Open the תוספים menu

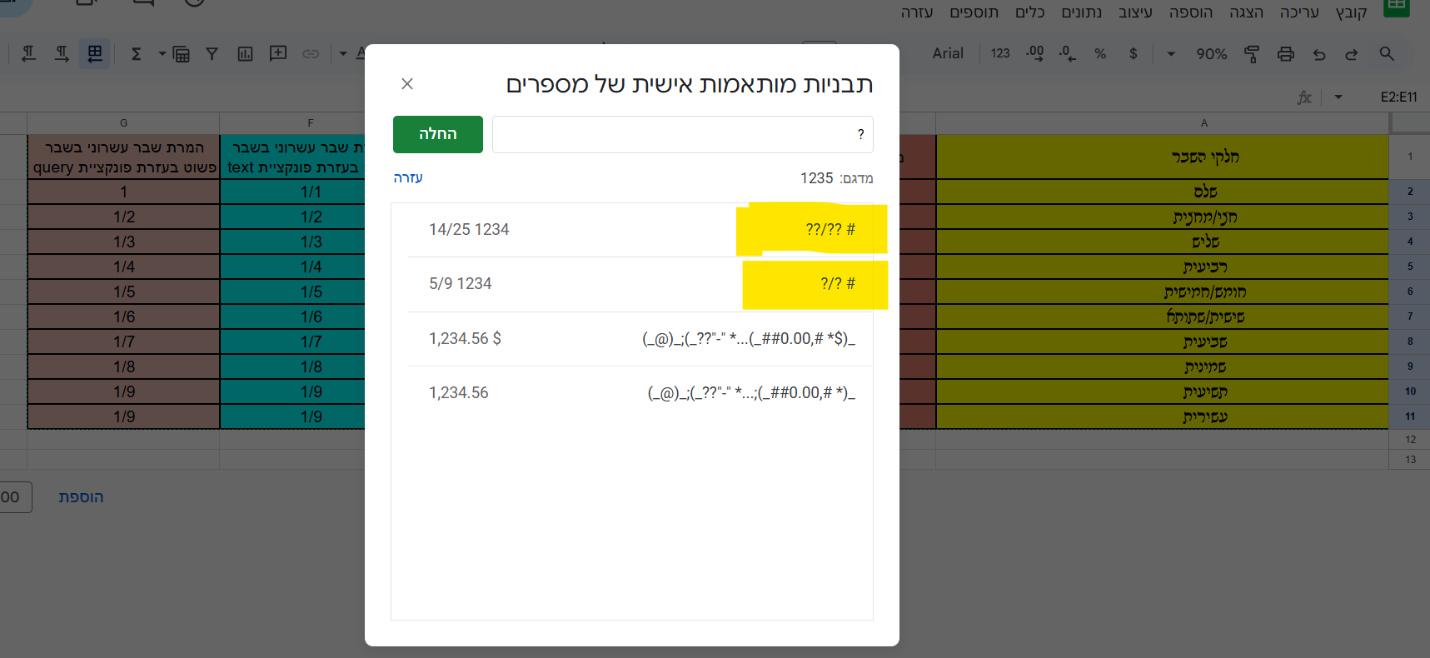974,12
